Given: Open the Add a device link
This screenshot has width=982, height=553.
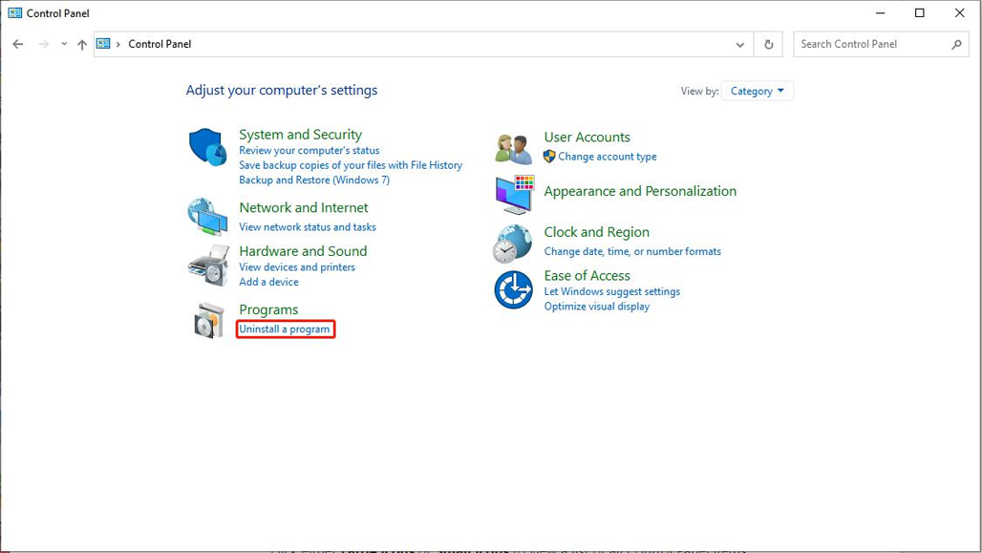Looking at the screenshot, I should click(268, 282).
